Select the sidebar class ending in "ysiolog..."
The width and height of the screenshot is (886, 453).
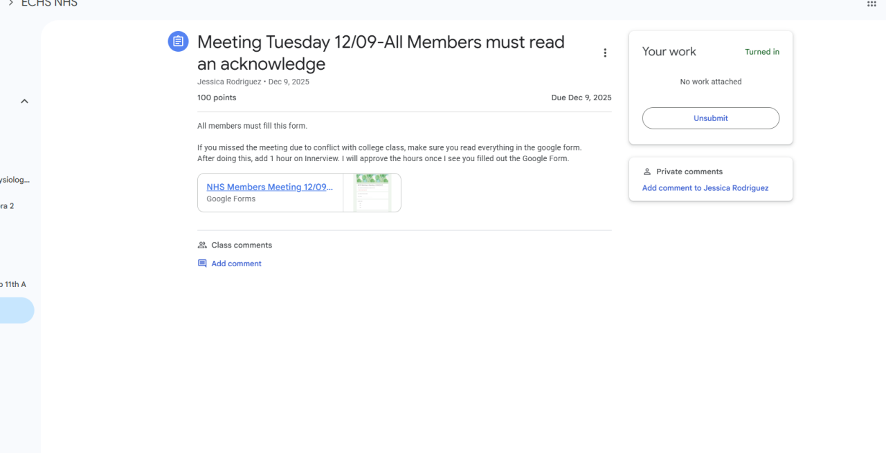15,180
